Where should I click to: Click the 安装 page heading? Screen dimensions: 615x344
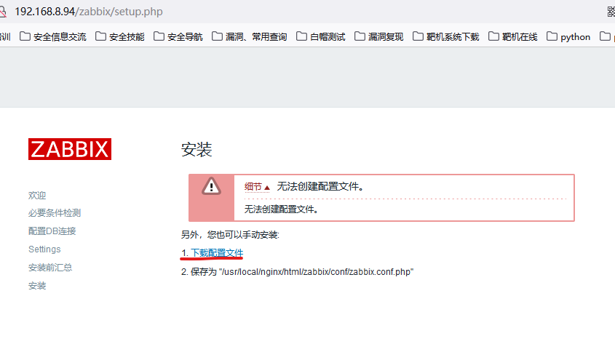(197, 149)
